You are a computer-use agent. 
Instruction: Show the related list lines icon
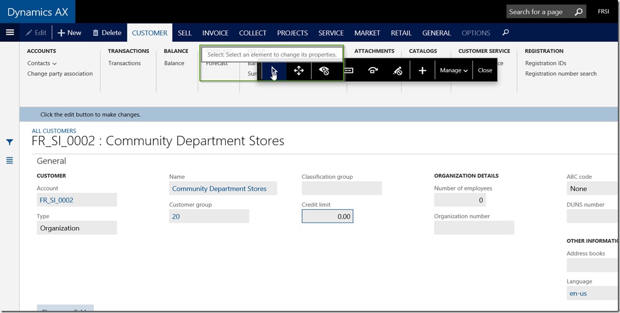click(10, 160)
